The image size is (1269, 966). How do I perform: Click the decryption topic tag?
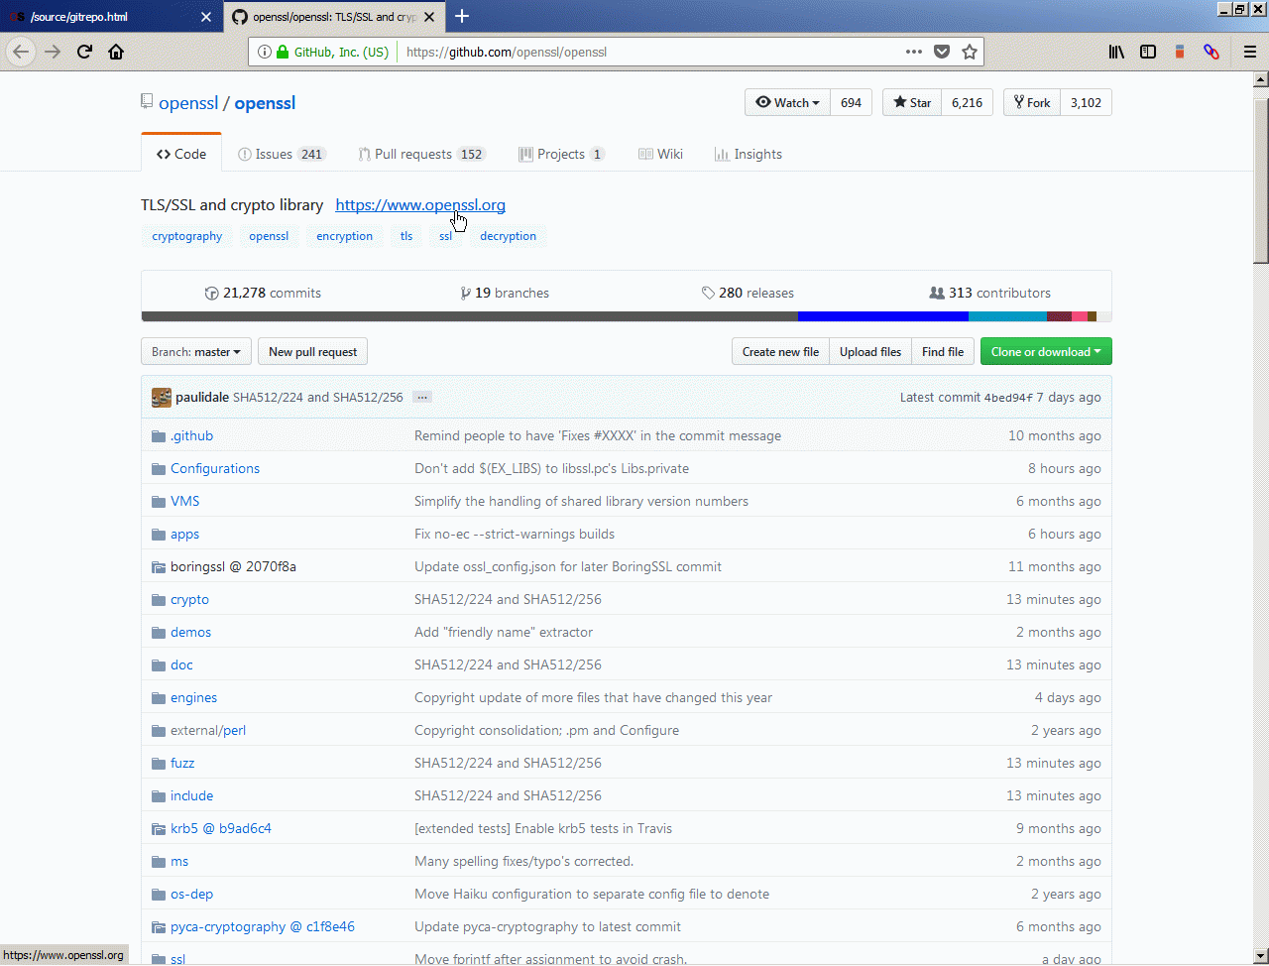[x=508, y=236]
